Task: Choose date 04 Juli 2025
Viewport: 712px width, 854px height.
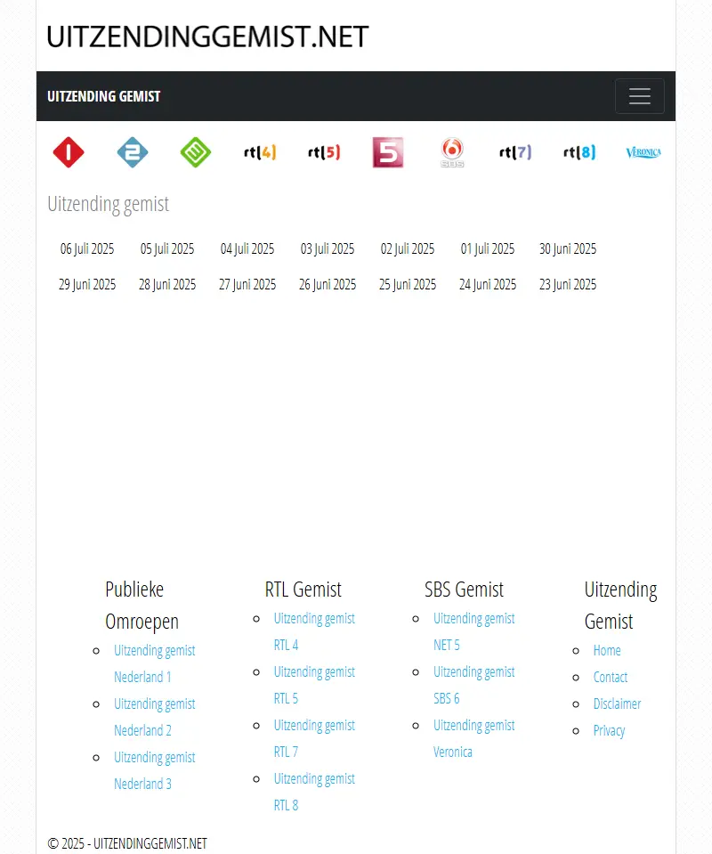Action: pos(247,249)
